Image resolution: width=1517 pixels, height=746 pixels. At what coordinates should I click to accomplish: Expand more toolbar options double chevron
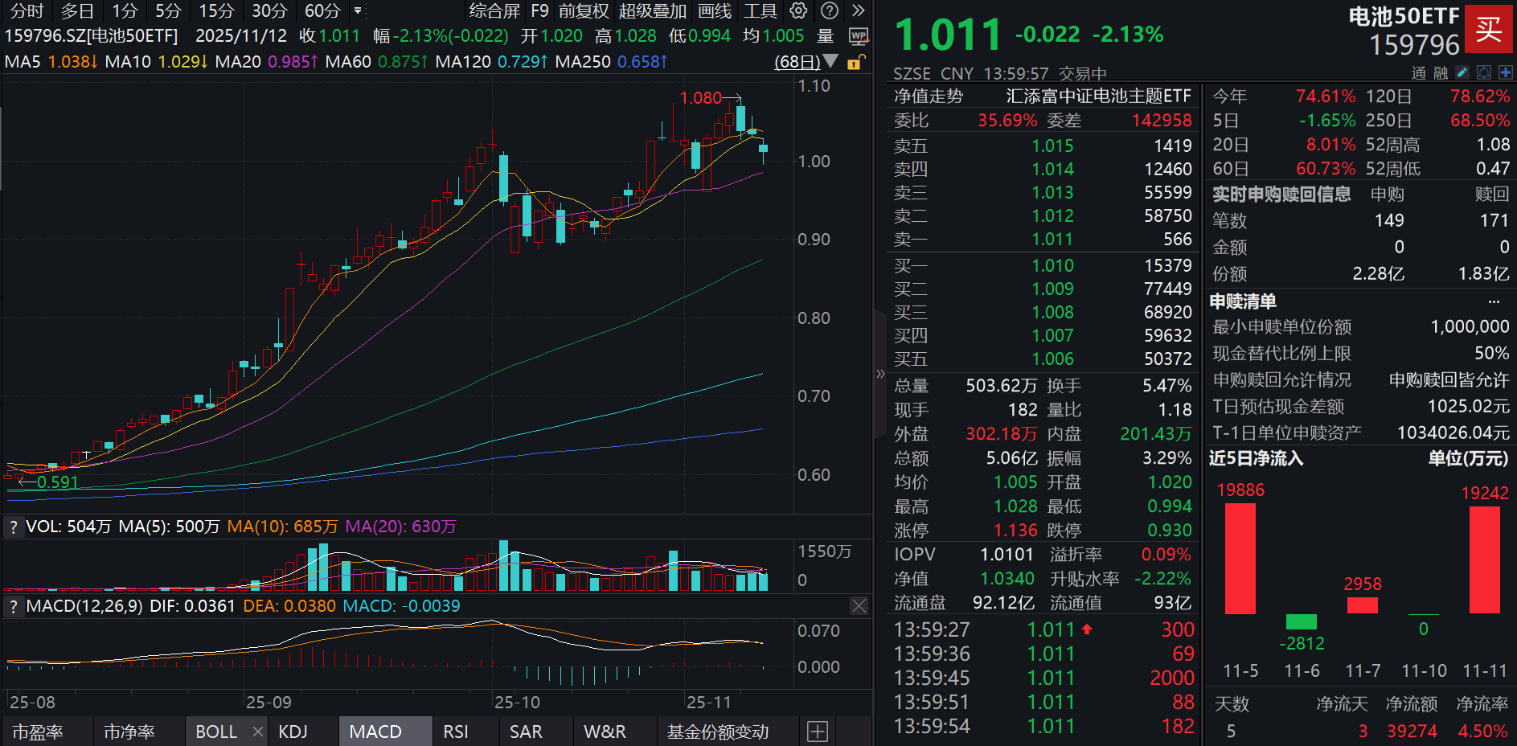(x=858, y=10)
